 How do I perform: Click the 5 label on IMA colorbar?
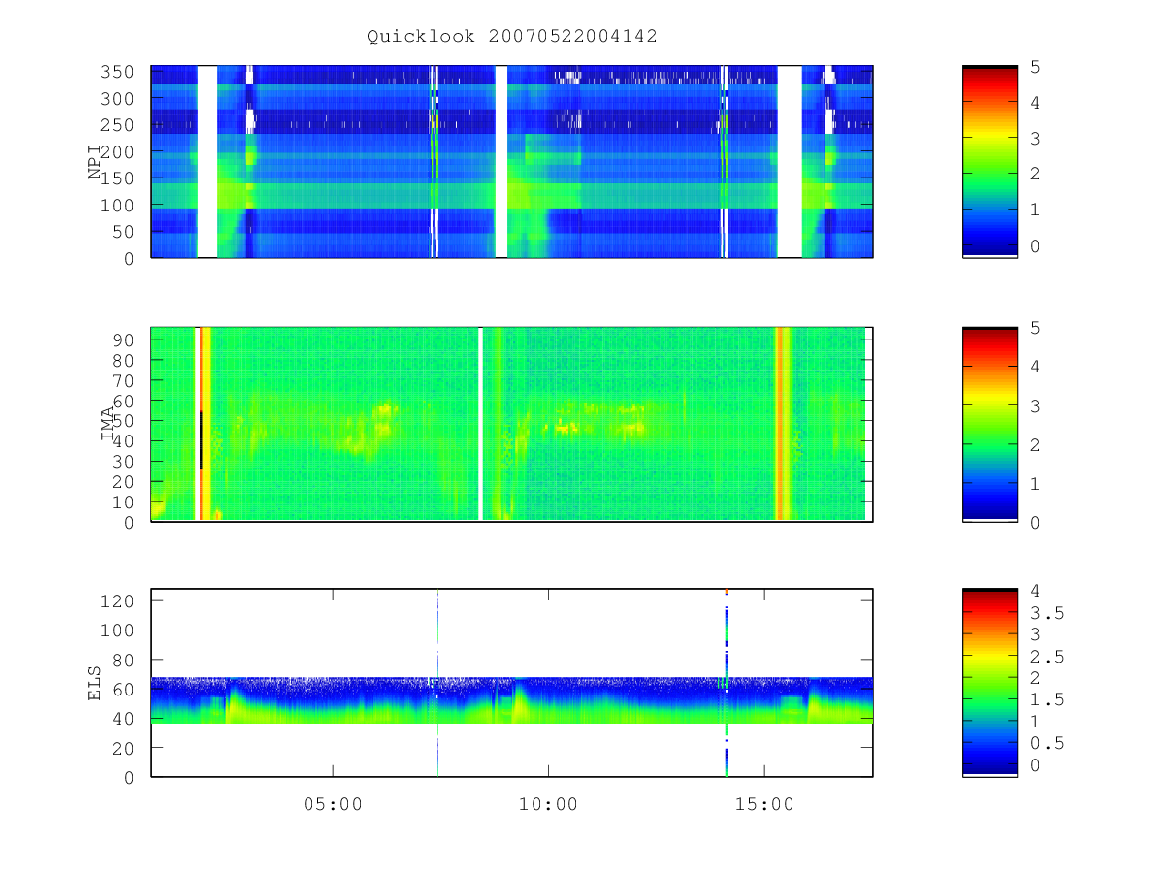pyautogui.click(x=1035, y=328)
